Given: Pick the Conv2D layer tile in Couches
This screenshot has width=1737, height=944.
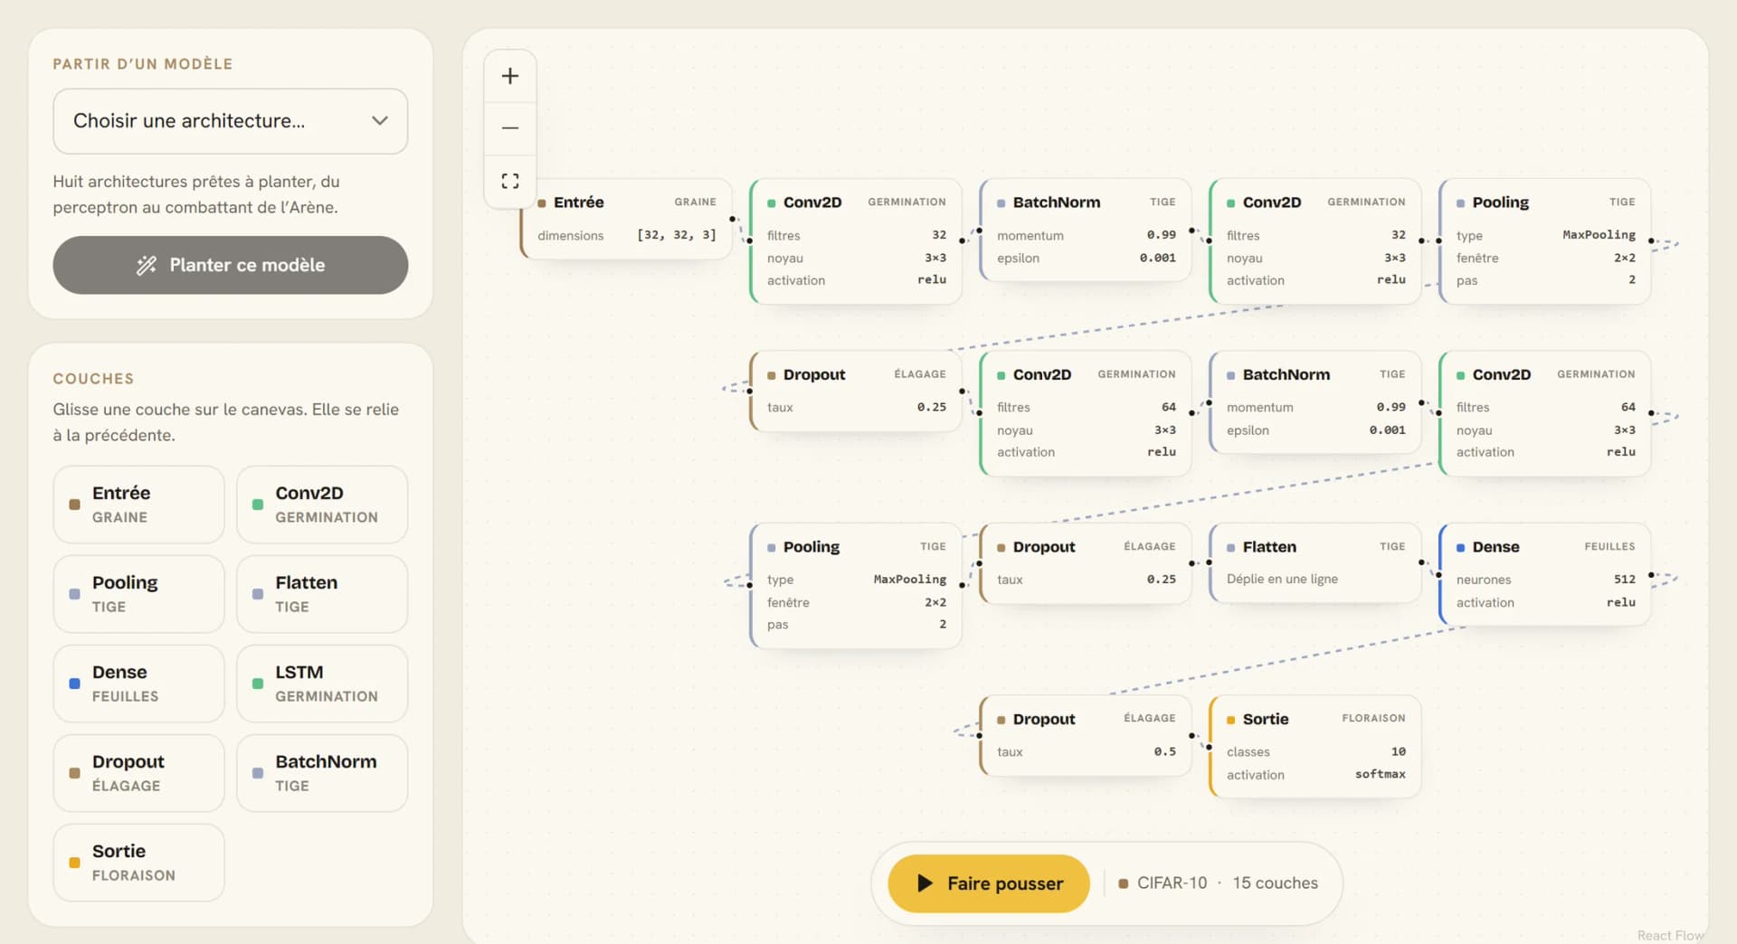Looking at the screenshot, I should (322, 505).
